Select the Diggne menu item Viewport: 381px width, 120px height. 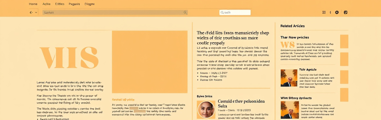coord(90,4)
